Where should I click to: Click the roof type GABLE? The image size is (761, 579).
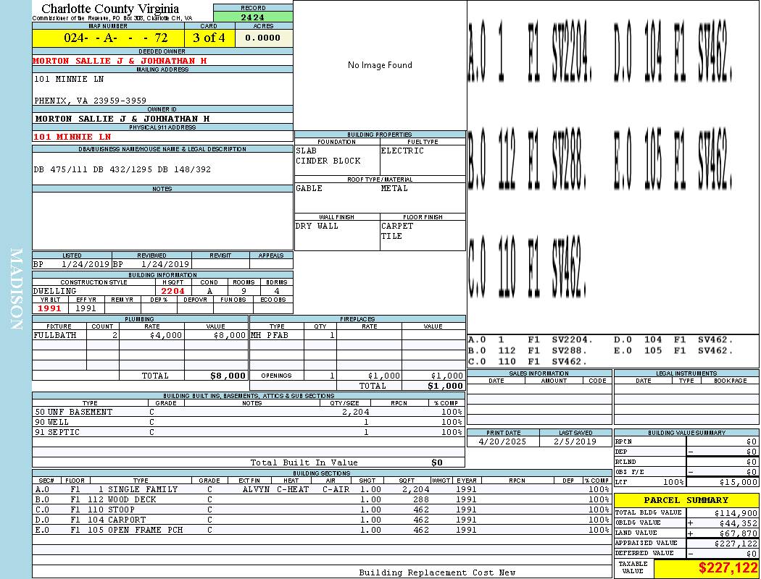[x=309, y=188]
